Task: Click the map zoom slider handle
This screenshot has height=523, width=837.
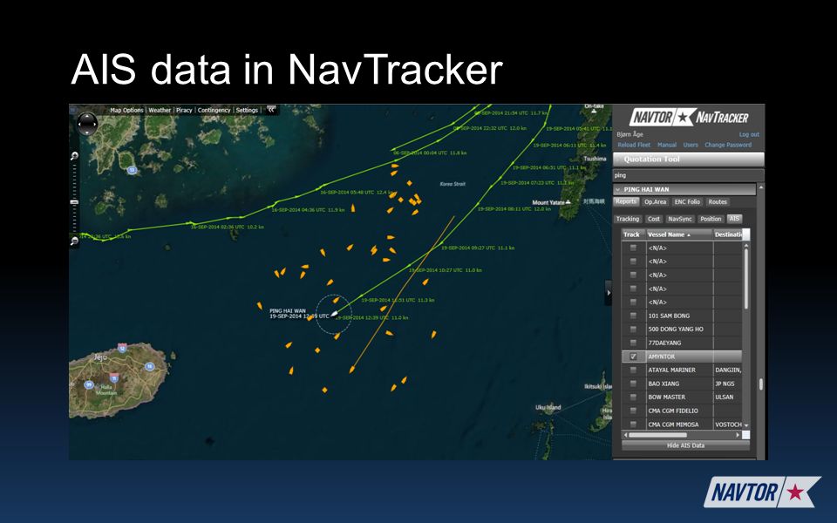Action: click(x=74, y=202)
